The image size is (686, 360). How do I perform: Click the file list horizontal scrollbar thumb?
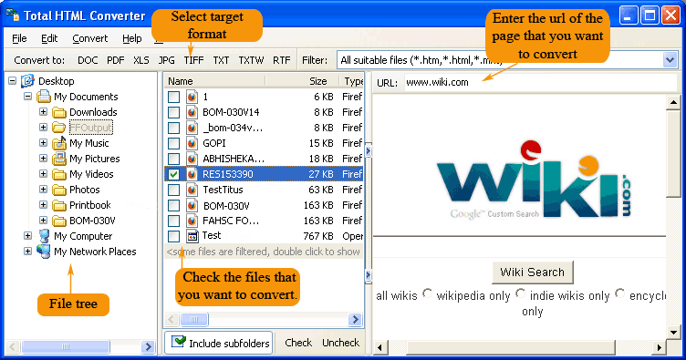click(194, 319)
